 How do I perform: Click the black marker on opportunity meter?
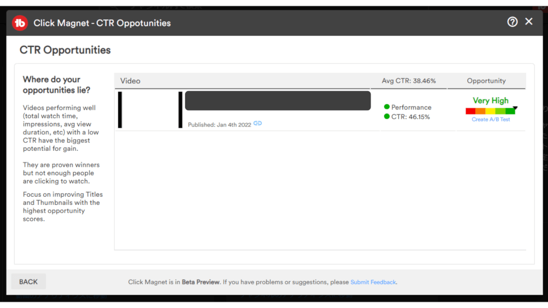tap(515, 108)
